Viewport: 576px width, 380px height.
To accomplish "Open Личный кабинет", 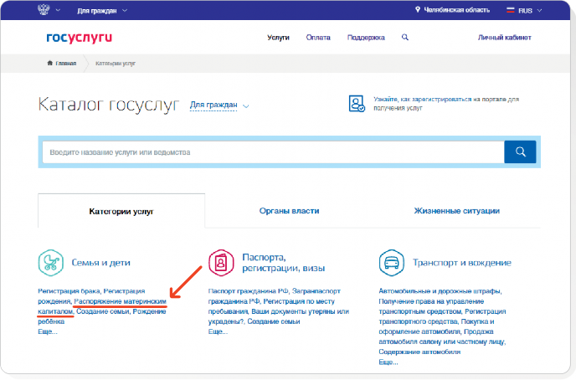I will coord(504,38).
